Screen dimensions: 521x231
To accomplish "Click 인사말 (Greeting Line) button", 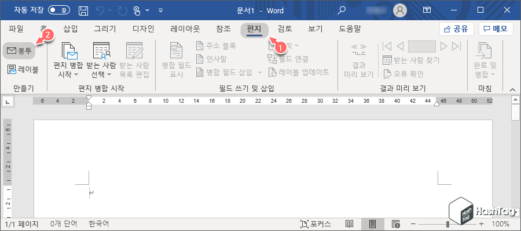I will 212,59.
